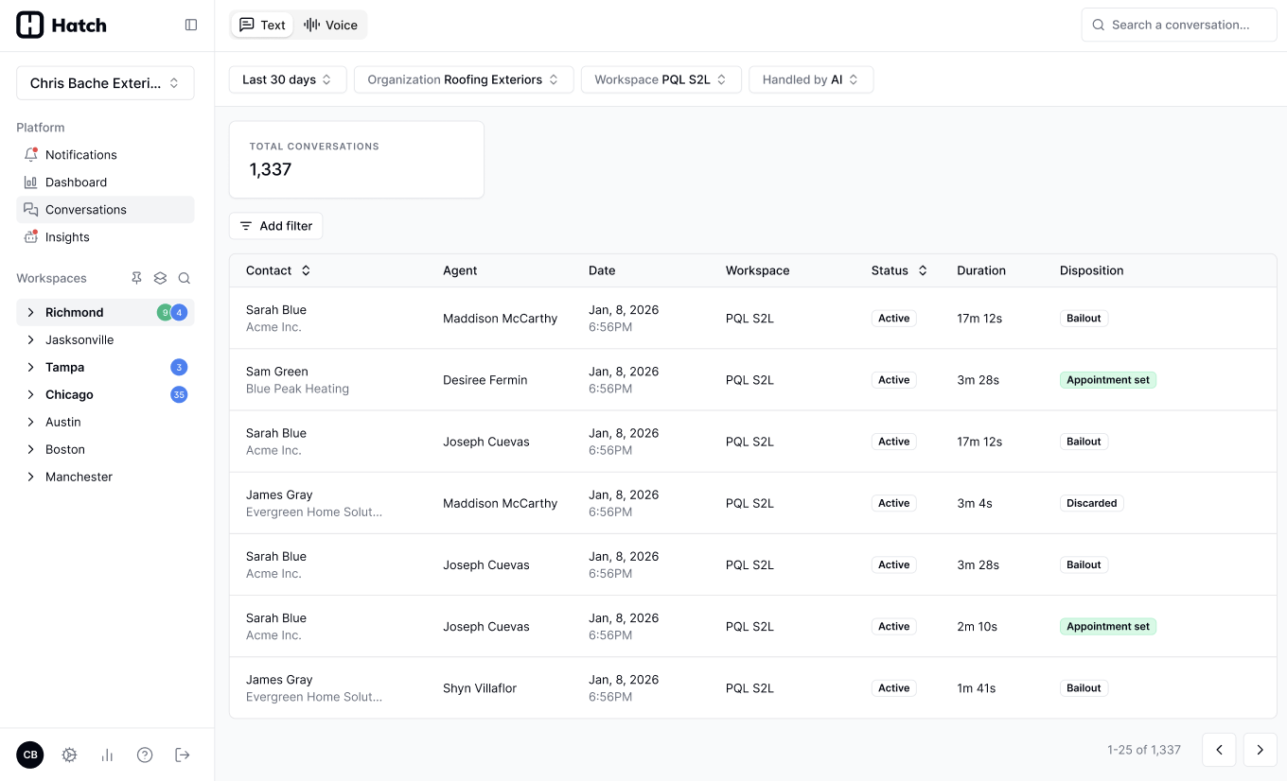Go to next page of conversations
Viewport: 1287px width, 781px height.
point(1260,750)
